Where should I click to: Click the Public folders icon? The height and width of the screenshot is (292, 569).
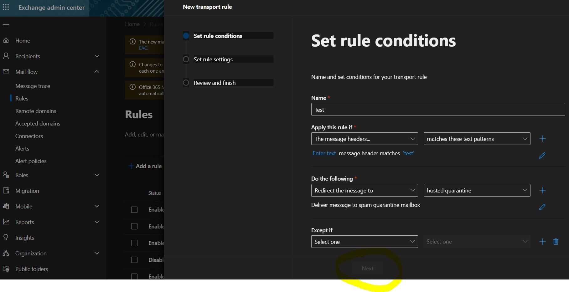pyautogui.click(x=6, y=269)
